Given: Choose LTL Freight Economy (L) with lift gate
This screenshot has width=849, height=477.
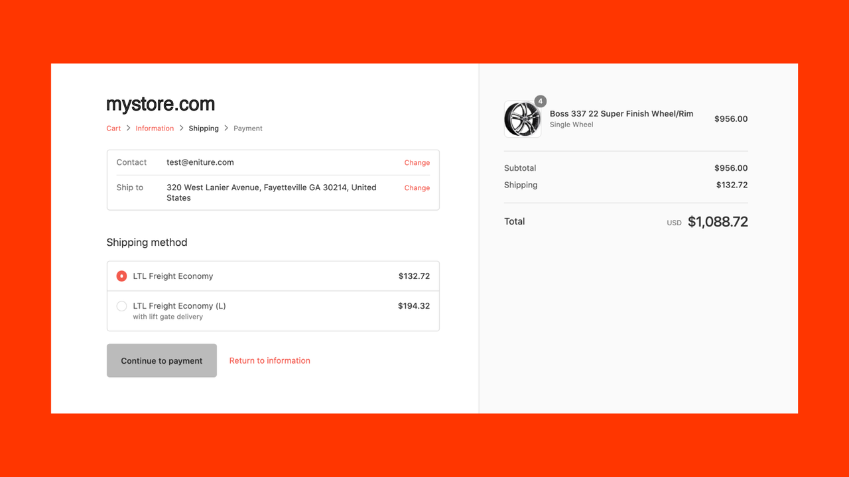Looking at the screenshot, I should click(121, 306).
